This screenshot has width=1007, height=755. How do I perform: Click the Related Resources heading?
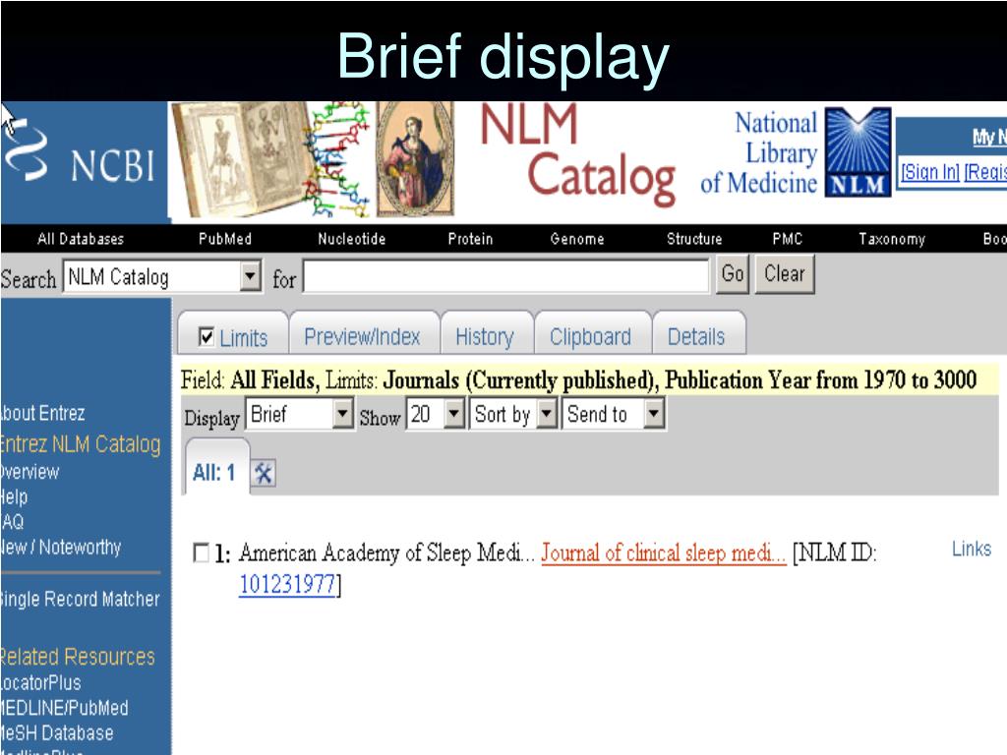click(77, 657)
